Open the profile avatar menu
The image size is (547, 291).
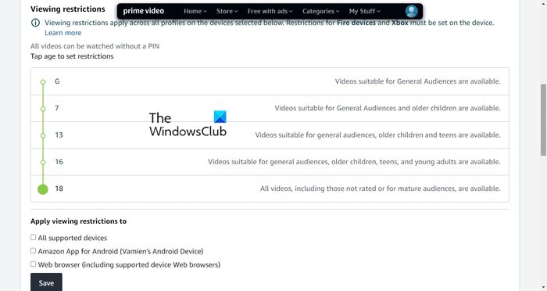coord(412,11)
